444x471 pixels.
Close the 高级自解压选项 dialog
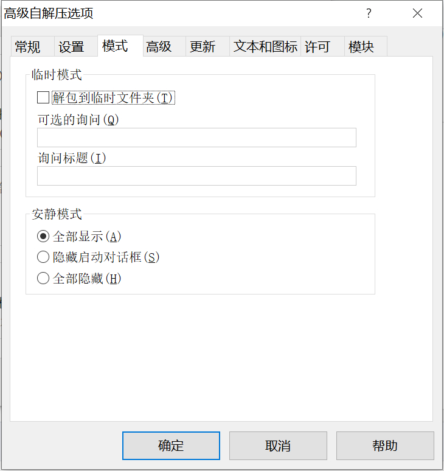pos(417,13)
